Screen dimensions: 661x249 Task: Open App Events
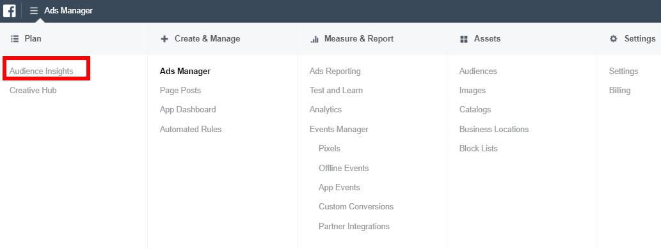coord(339,188)
